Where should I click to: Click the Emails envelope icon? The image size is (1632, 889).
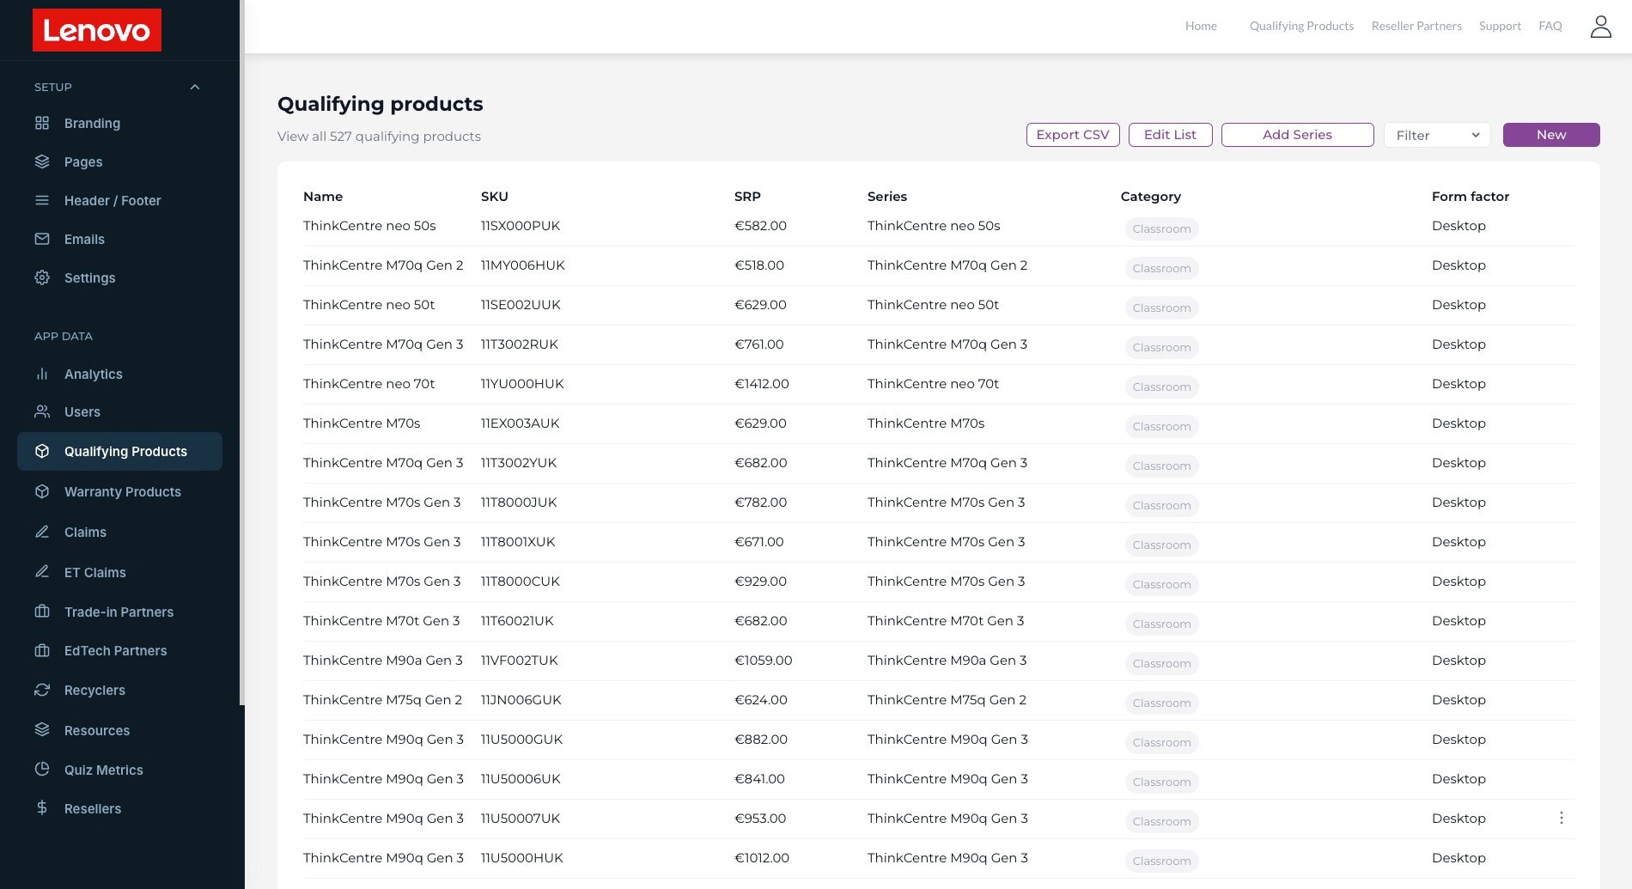click(x=42, y=239)
